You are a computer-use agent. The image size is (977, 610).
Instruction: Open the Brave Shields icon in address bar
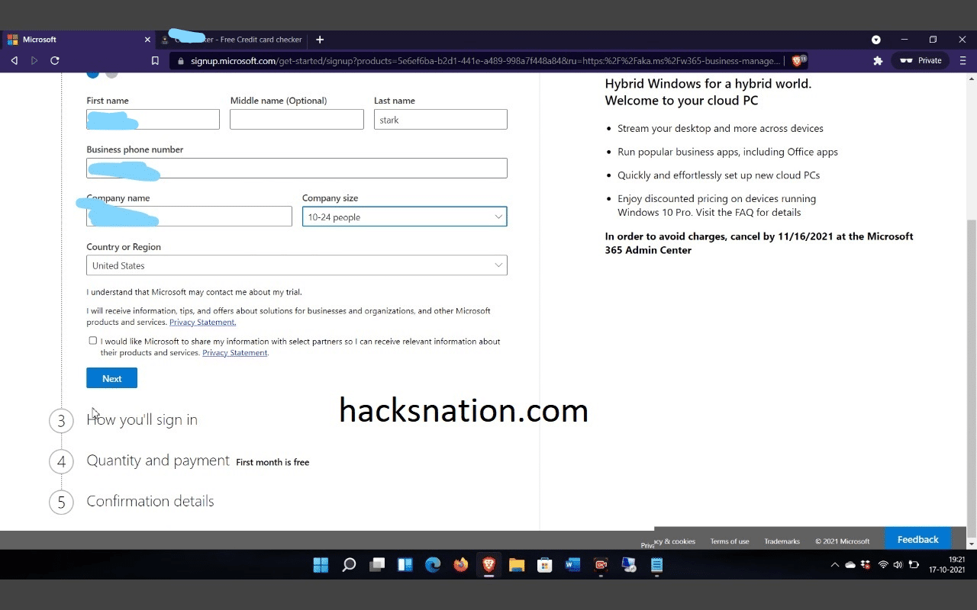click(x=798, y=60)
